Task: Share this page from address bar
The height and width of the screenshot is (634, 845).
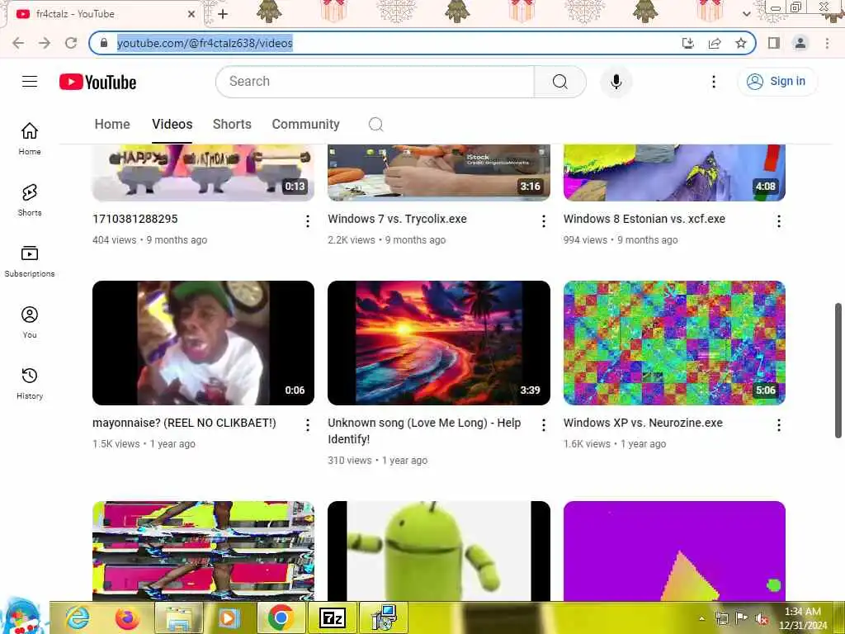Action: 715,43
